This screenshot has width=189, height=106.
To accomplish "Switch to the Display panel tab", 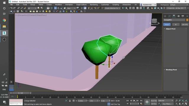I will click(183, 16).
